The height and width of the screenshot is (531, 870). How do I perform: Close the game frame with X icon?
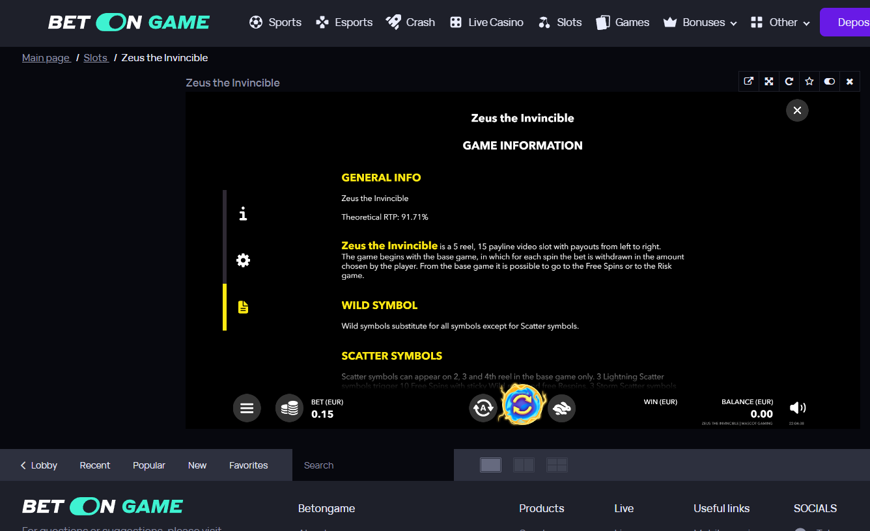coord(850,81)
